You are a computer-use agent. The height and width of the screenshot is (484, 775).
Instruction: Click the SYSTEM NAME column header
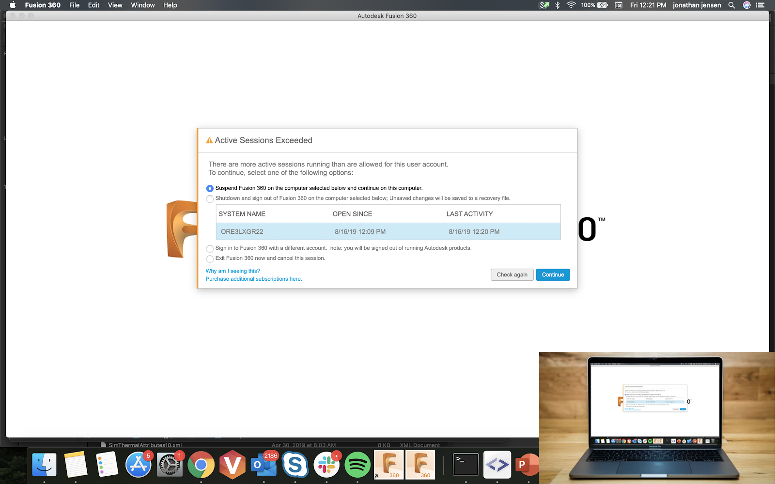pyautogui.click(x=242, y=214)
